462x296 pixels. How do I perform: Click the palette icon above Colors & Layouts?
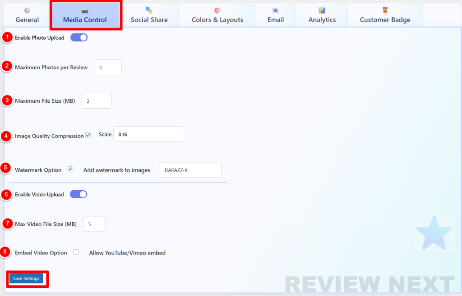(217, 10)
